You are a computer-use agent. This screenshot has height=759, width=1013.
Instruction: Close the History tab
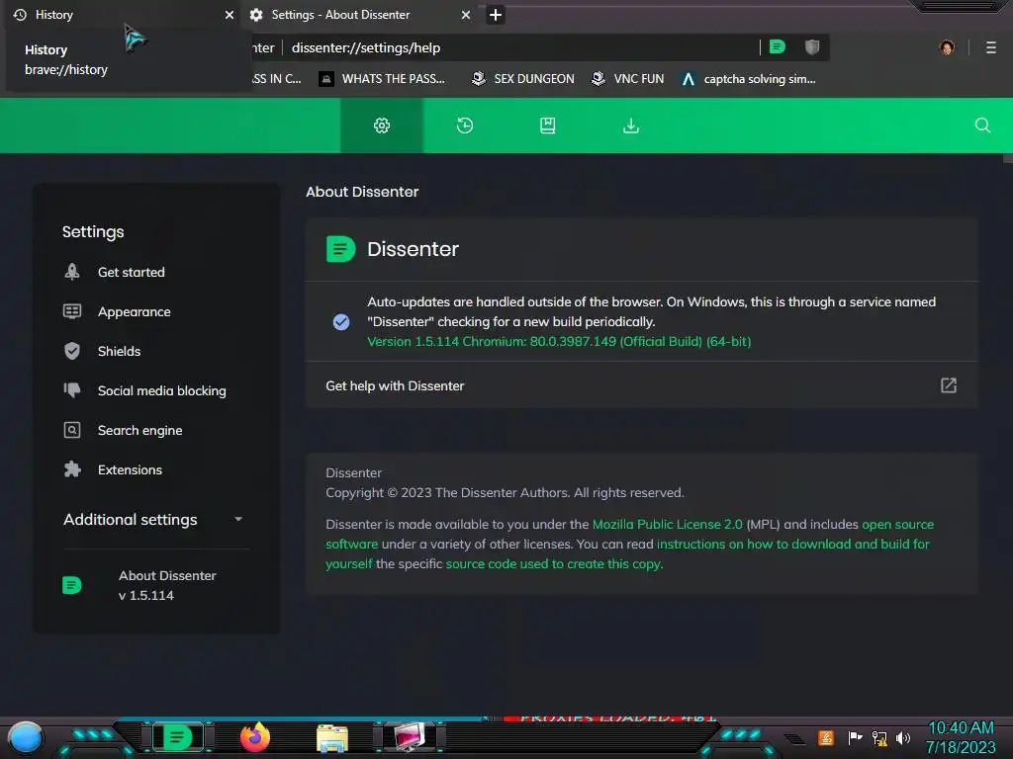pos(230,15)
